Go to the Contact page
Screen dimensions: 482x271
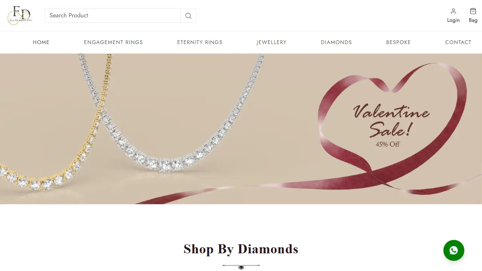click(x=458, y=42)
